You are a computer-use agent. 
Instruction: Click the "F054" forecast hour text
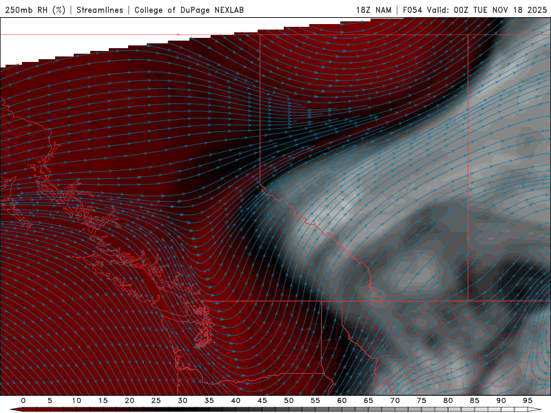[412, 10]
